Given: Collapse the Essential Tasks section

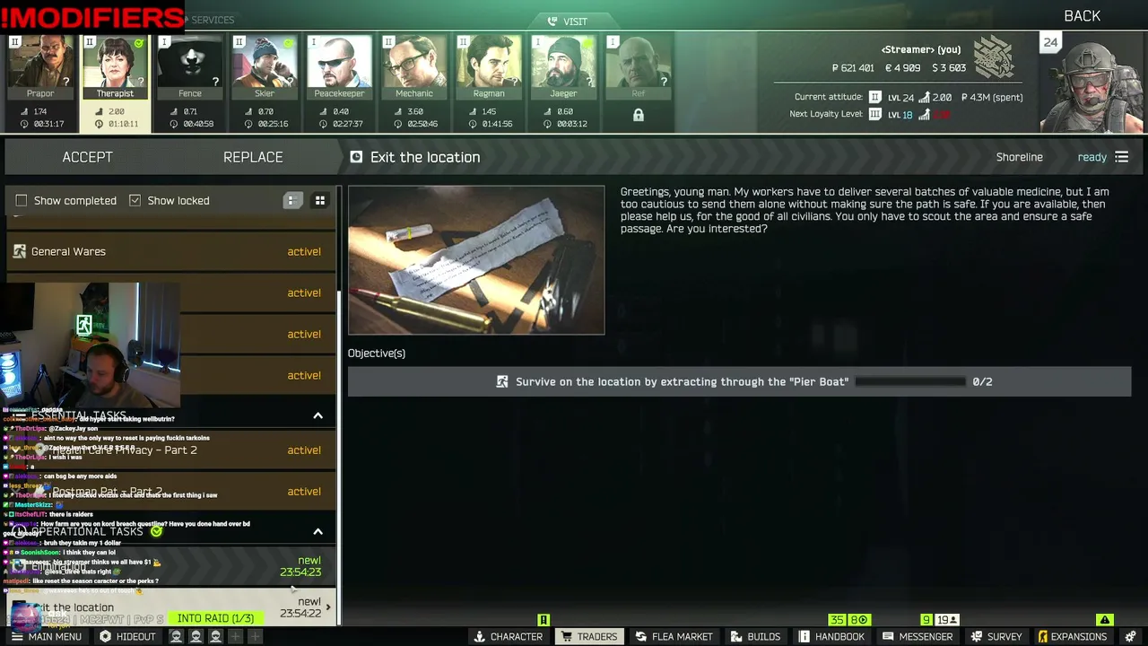Looking at the screenshot, I should (317, 415).
